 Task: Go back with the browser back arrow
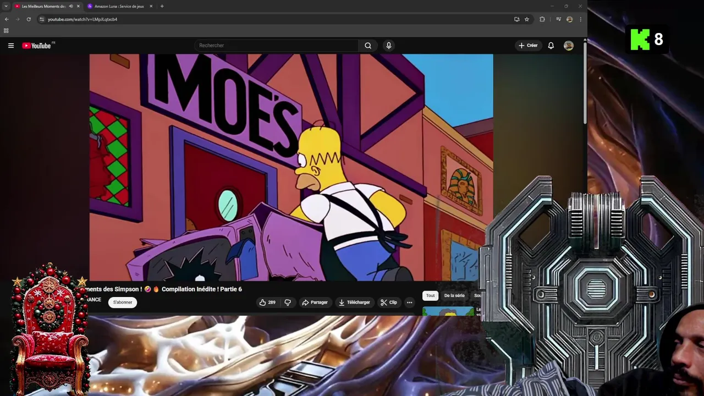click(7, 19)
